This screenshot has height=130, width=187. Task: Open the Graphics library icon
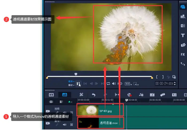point(183,45)
